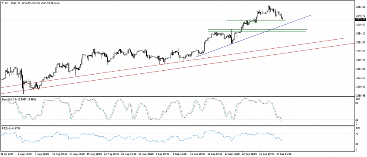Open the dropdown arrow beside SPT_GLD,H4
The width and height of the screenshot is (367, 157).
[x=2, y=3]
